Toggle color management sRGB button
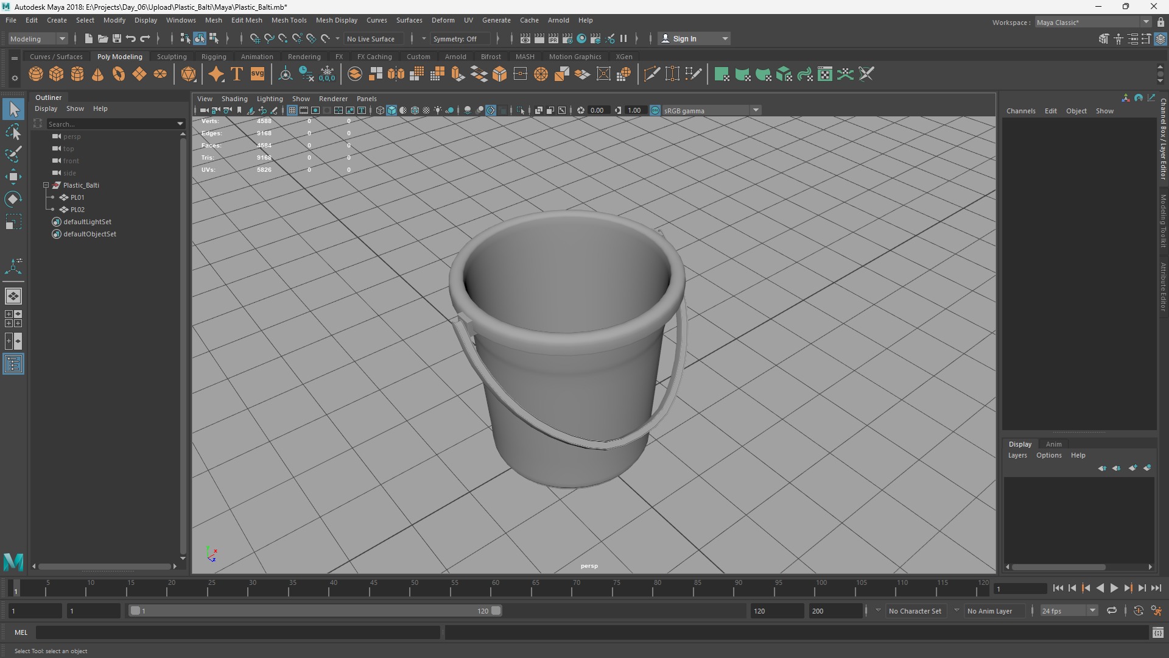The width and height of the screenshot is (1169, 658). point(655,110)
